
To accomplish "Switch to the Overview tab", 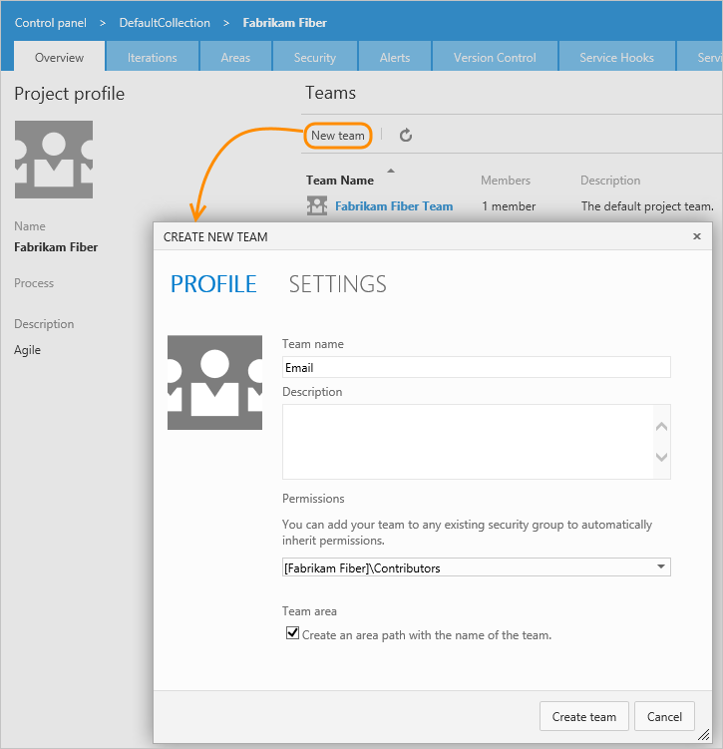I will click(59, 57).
